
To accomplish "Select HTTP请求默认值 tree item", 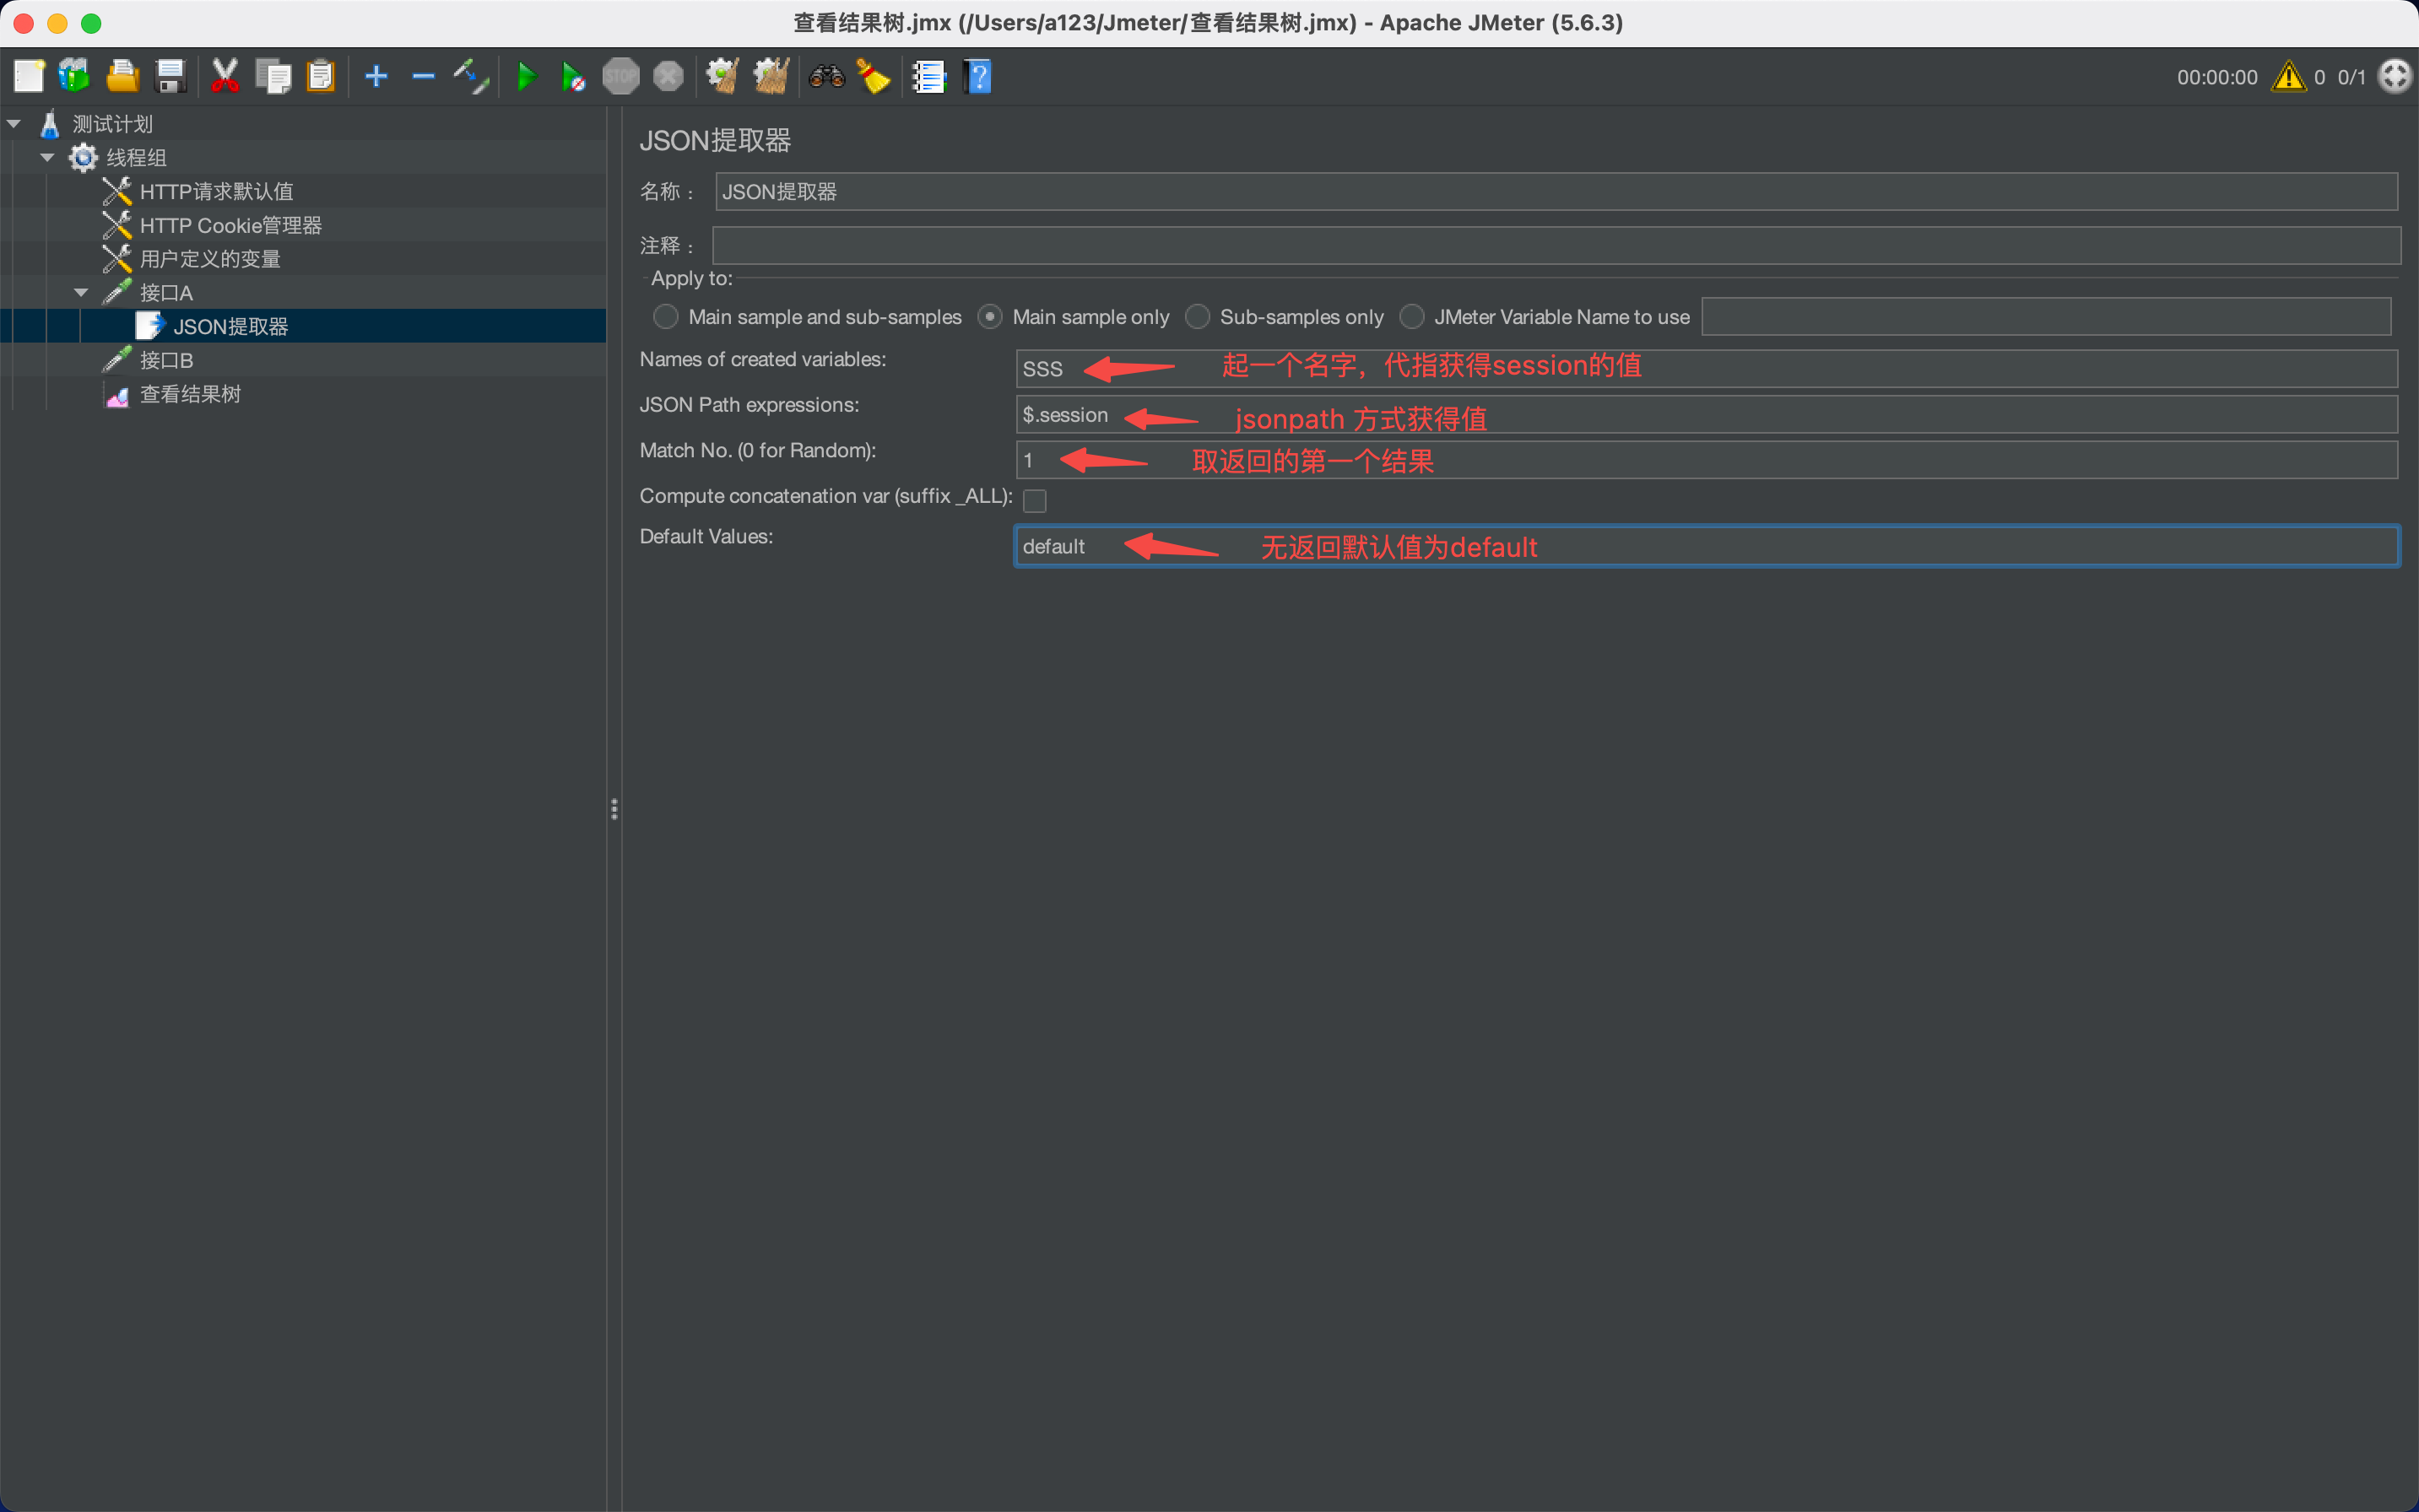I will [x=216, y=192].
